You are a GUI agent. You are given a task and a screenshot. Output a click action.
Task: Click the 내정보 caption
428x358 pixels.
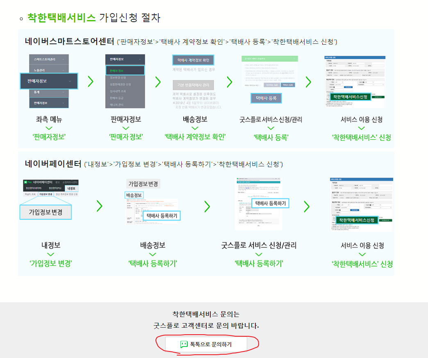(x=51, y=245)
